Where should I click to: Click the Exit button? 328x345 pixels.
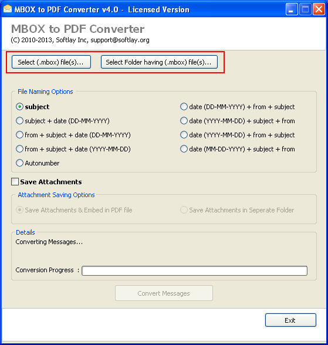[290, 320]
